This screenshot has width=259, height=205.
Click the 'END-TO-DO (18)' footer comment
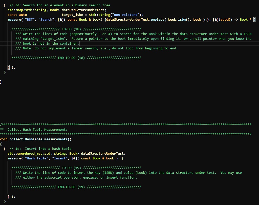[76, 58]
